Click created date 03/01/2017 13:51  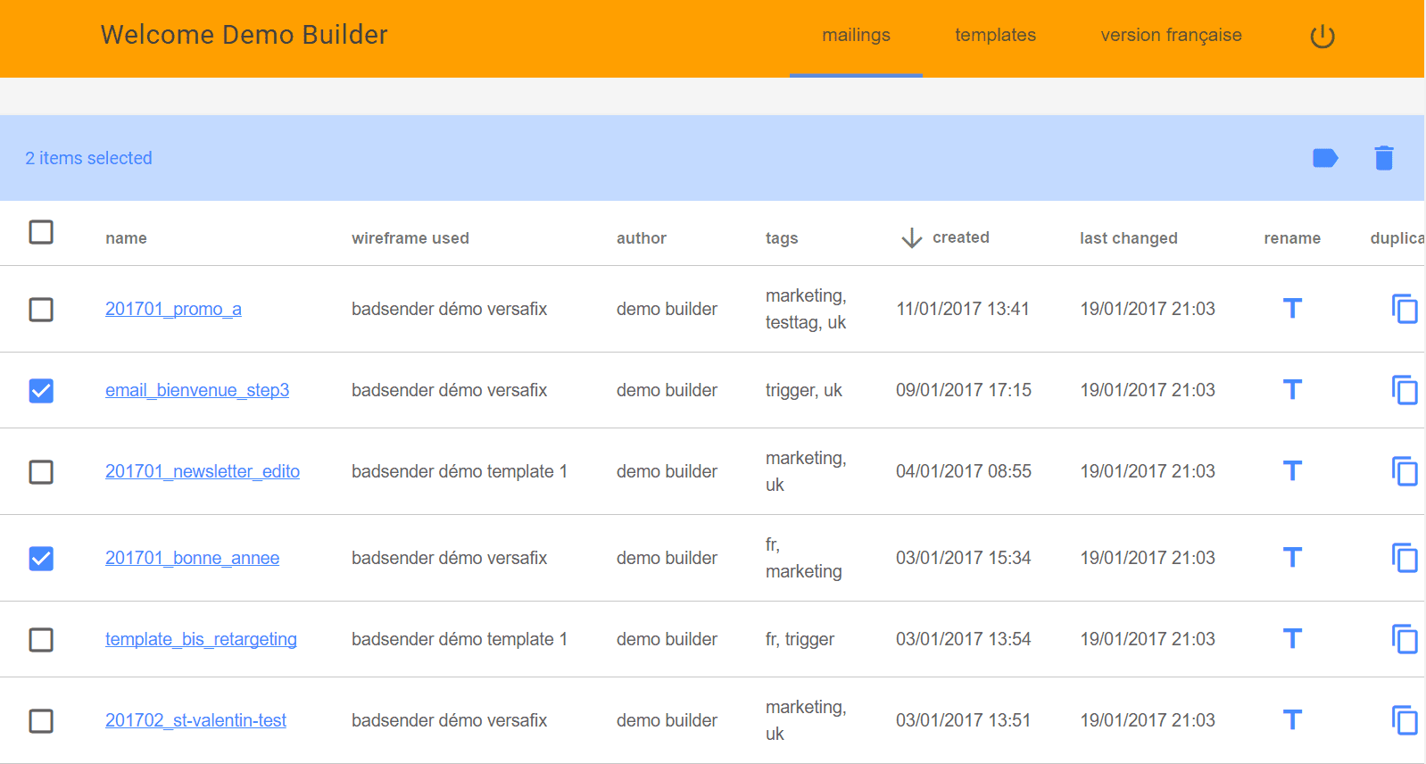pos(964,720)
